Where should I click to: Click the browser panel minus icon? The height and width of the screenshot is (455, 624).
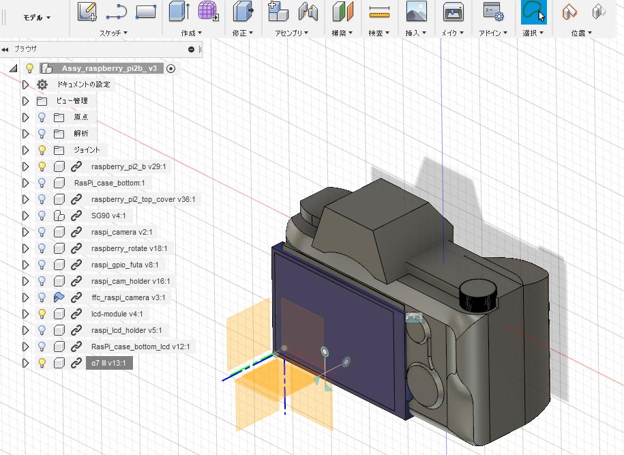[x=191, y=49]
